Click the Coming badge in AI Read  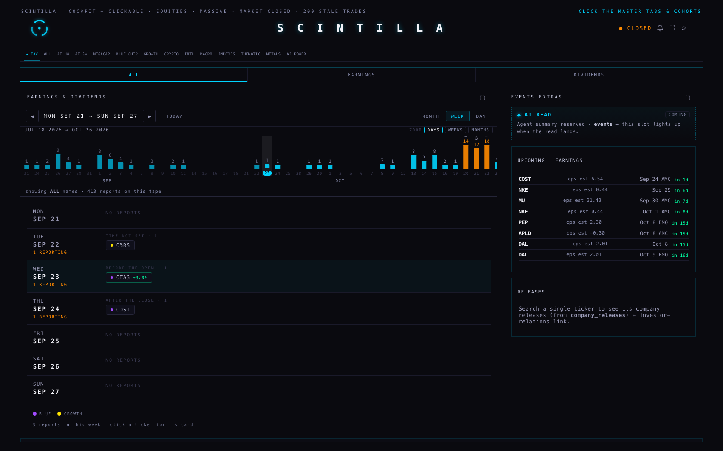tap(677, 115)
